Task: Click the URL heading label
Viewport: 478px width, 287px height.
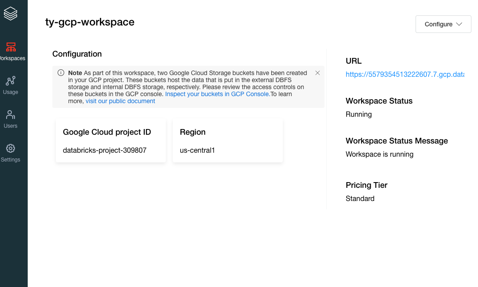Action: [x=354, y=61]
